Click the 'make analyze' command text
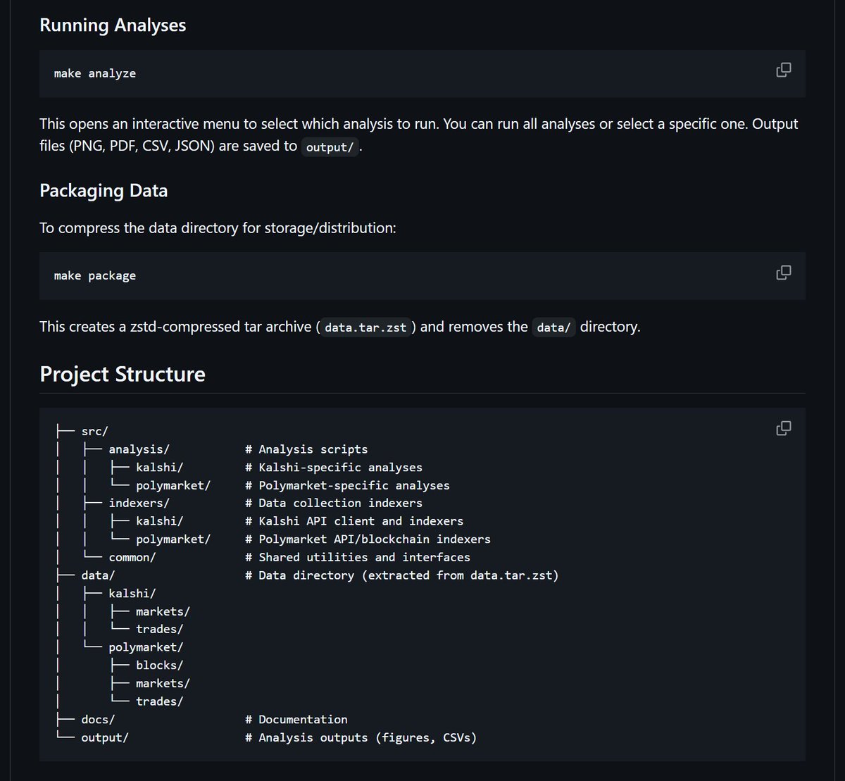 [95, 73]
